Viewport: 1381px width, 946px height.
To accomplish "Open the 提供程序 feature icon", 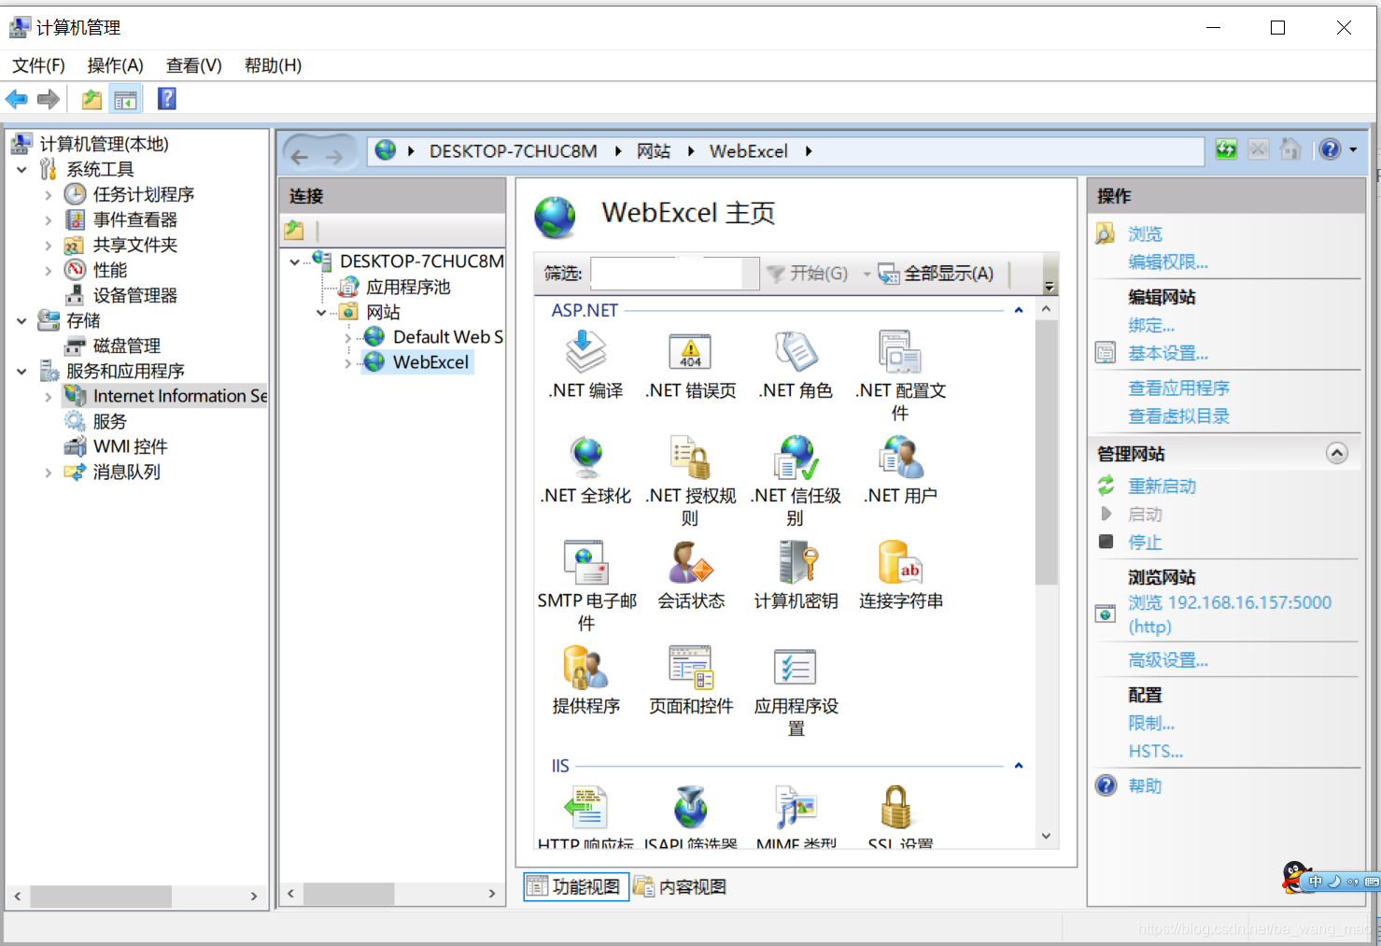I will [586, 669].
